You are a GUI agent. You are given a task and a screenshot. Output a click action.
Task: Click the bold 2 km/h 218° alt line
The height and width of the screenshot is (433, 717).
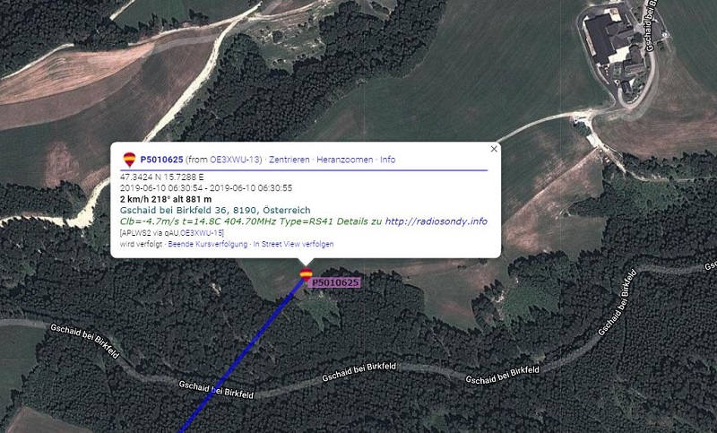pyautogui.click(x=166, y=199)
